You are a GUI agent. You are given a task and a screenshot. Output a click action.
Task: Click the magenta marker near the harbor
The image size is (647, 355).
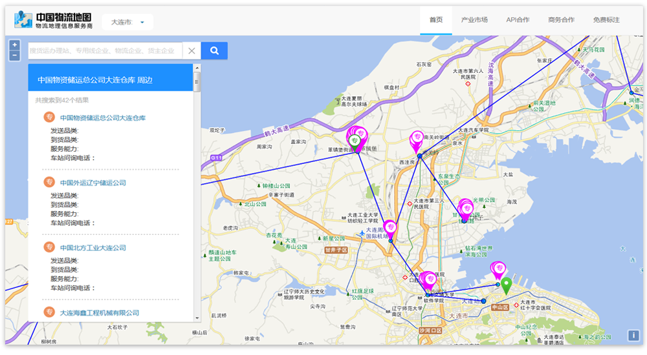(498, 269)
